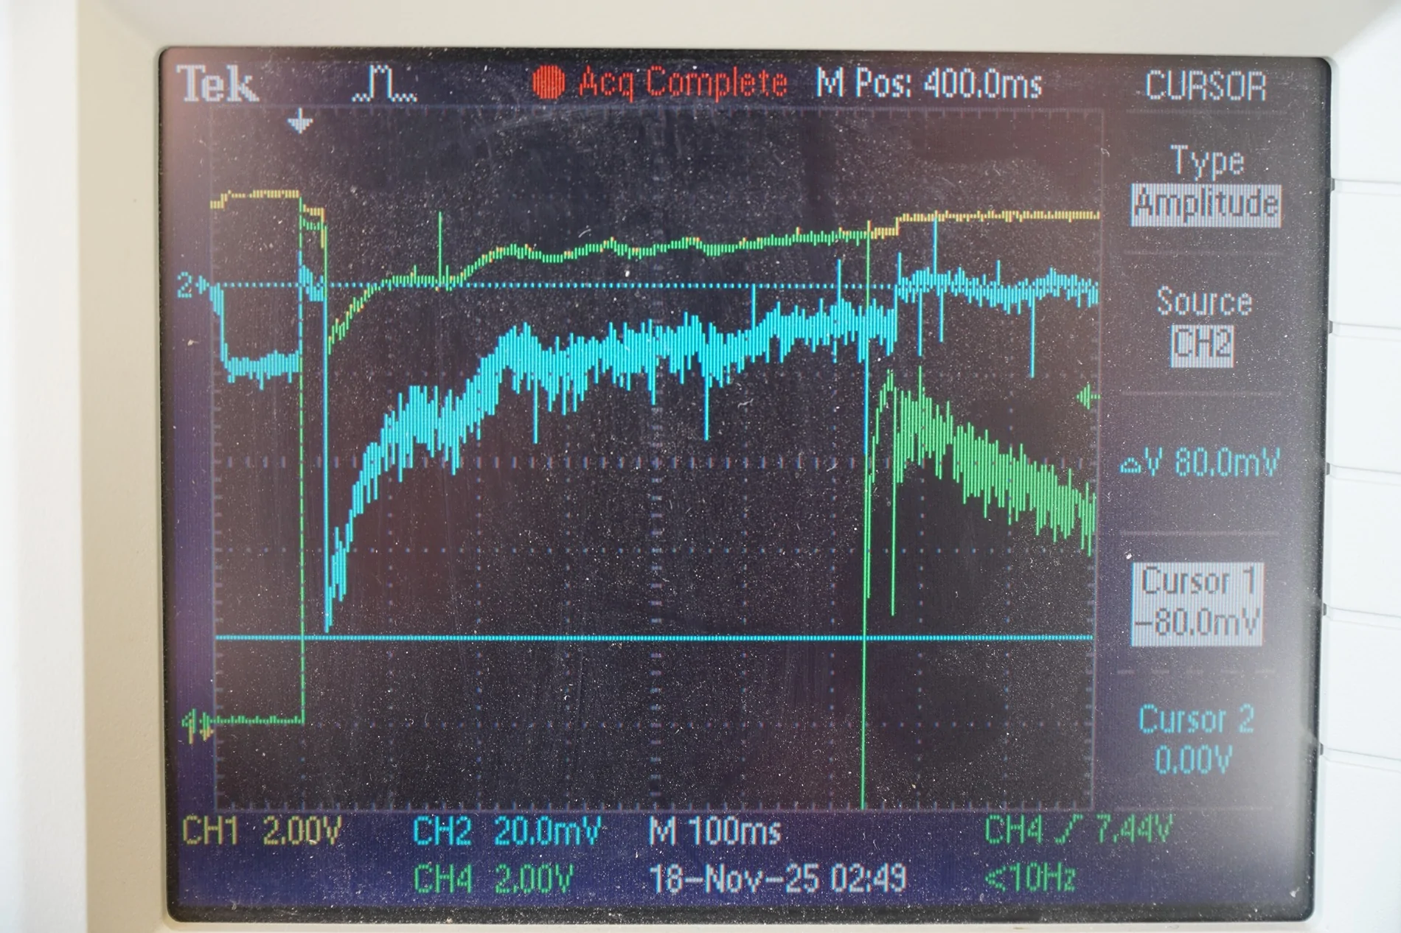Click the pulse trigger waveform icon

coord(384,83)
